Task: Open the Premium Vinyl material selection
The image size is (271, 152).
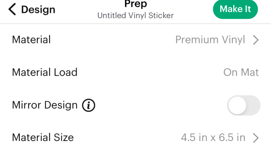Action: pos(210,40)
